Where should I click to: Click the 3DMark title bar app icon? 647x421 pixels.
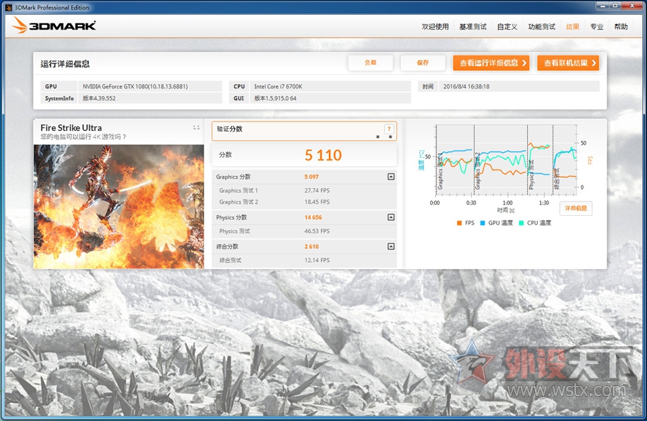(9, 7)
